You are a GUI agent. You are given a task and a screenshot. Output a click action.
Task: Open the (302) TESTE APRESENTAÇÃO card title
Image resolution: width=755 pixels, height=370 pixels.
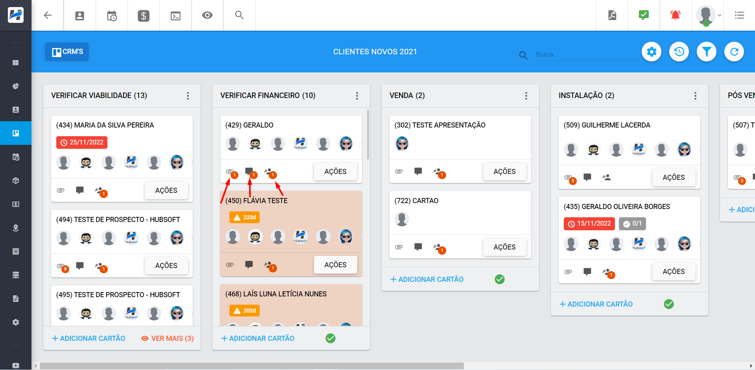(440, 125)
